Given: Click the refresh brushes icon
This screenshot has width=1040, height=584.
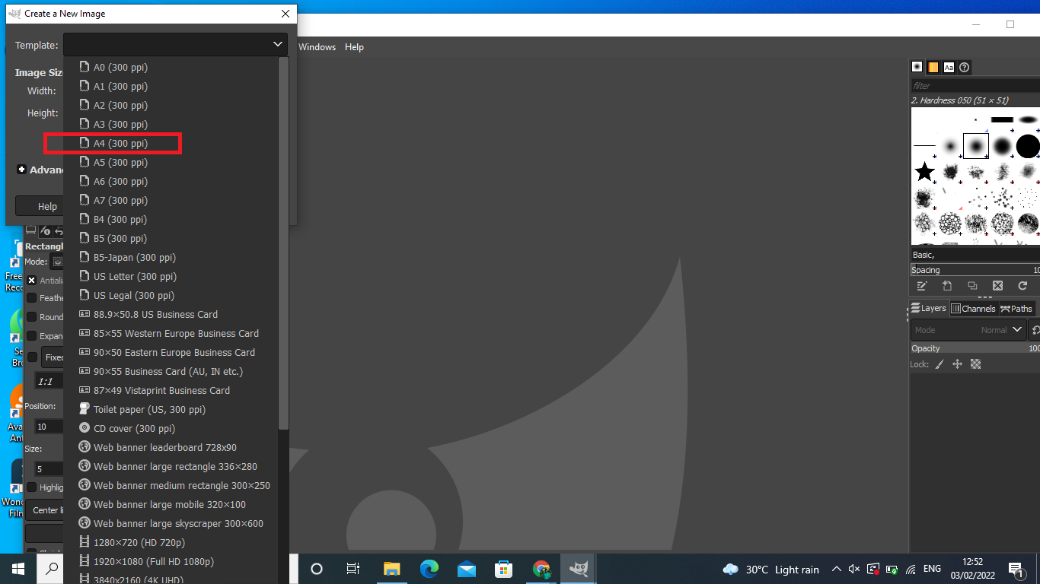Looking at the screenshot, I should (1022, 286).
